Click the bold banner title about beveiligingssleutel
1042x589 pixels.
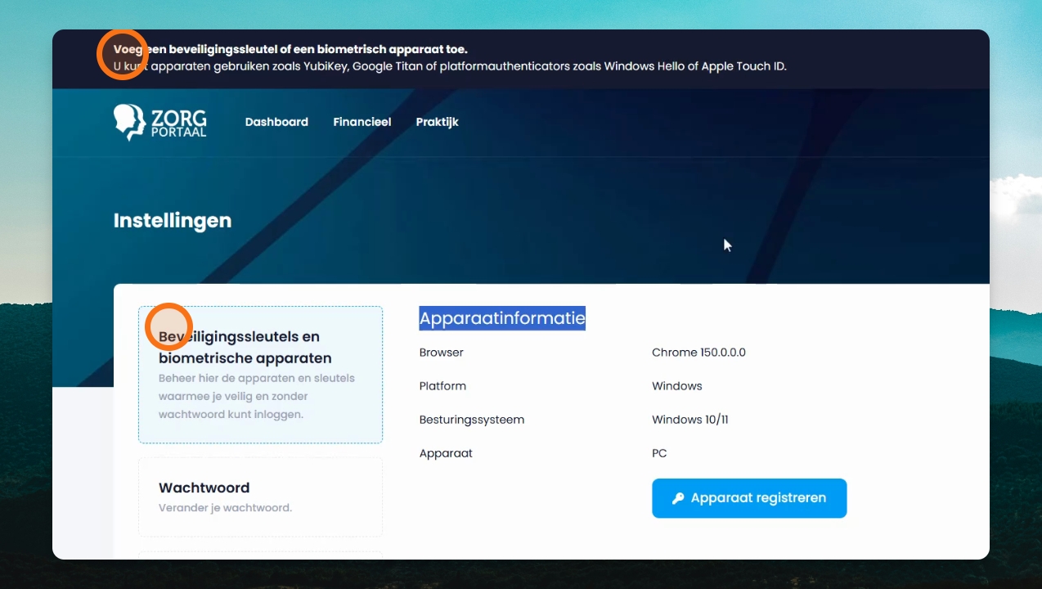click(x=290, y=50)
